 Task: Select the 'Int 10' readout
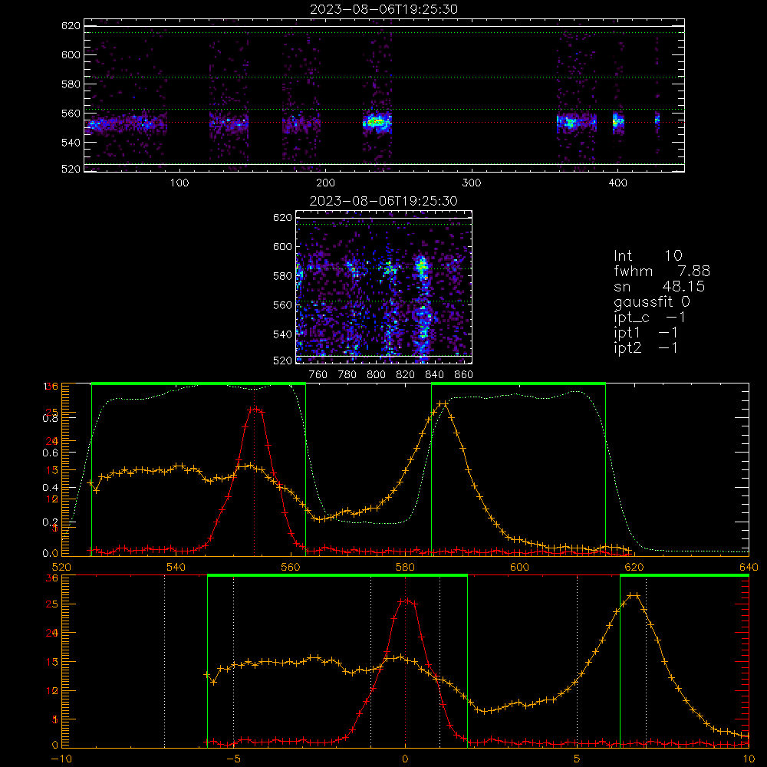point(647,256)
